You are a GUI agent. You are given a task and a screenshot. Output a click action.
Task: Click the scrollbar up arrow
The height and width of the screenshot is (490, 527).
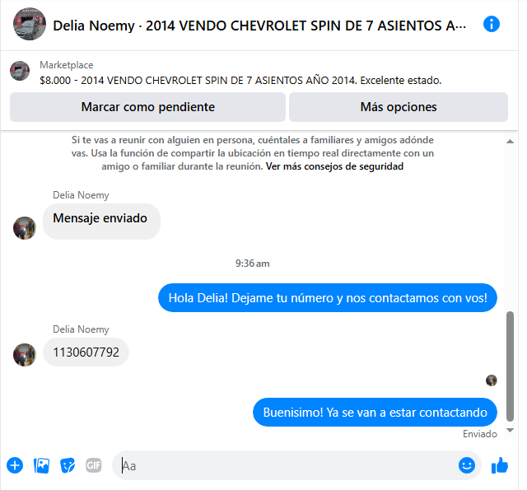pyautogui.click(x=510, y=142)
